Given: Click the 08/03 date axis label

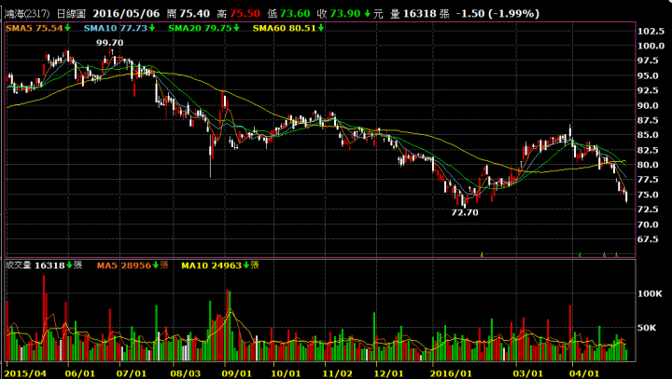Looking at the screenshot, I should coord(185,373).
